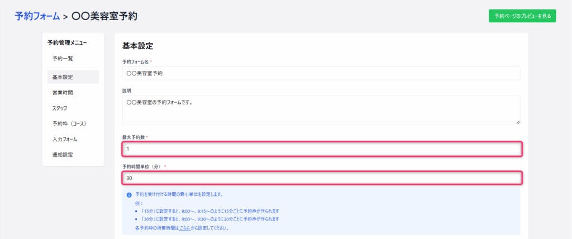
Task: Go to 通知設定 in the sidebar
Action: [x=63, y=155]
